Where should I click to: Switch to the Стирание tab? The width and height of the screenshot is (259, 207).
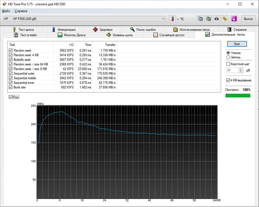click(237, 30)
